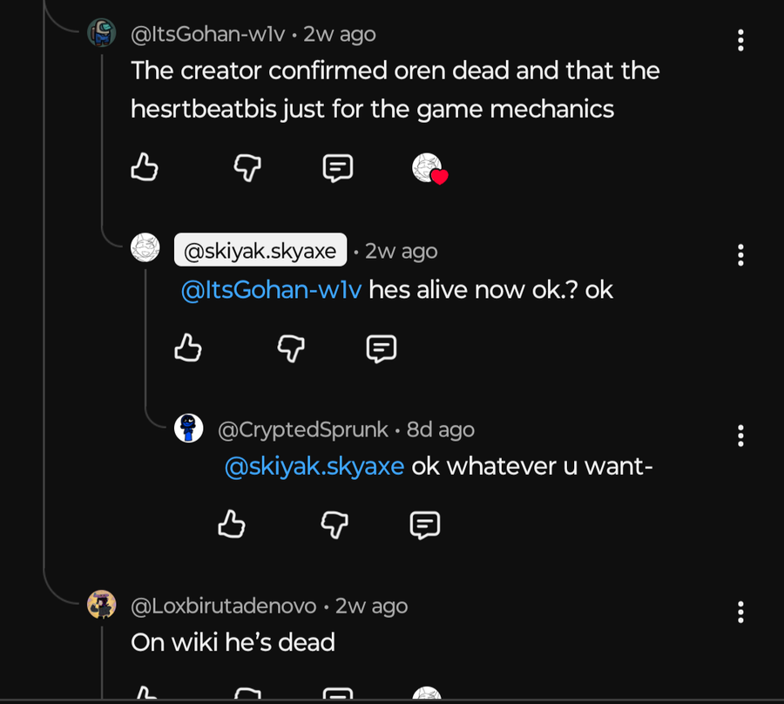The height and width of the screenshot is (704, 784).
Task: Open @Loxbirutadenovo's profile avatar
Action: click(x=102, y=605)
